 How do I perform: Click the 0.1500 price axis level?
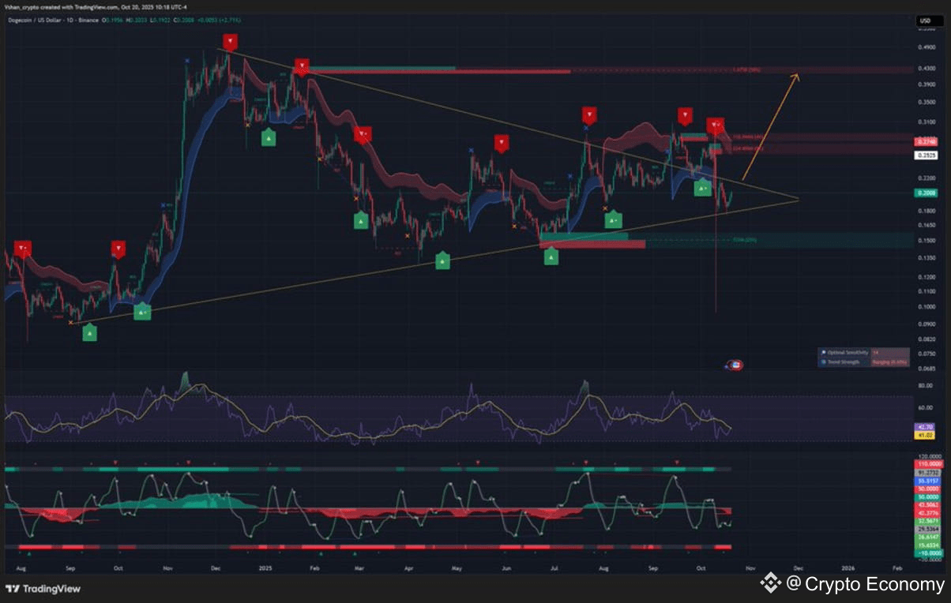926,241
